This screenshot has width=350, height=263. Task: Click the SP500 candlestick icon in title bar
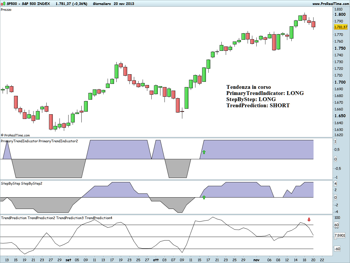tap(3, 4)
